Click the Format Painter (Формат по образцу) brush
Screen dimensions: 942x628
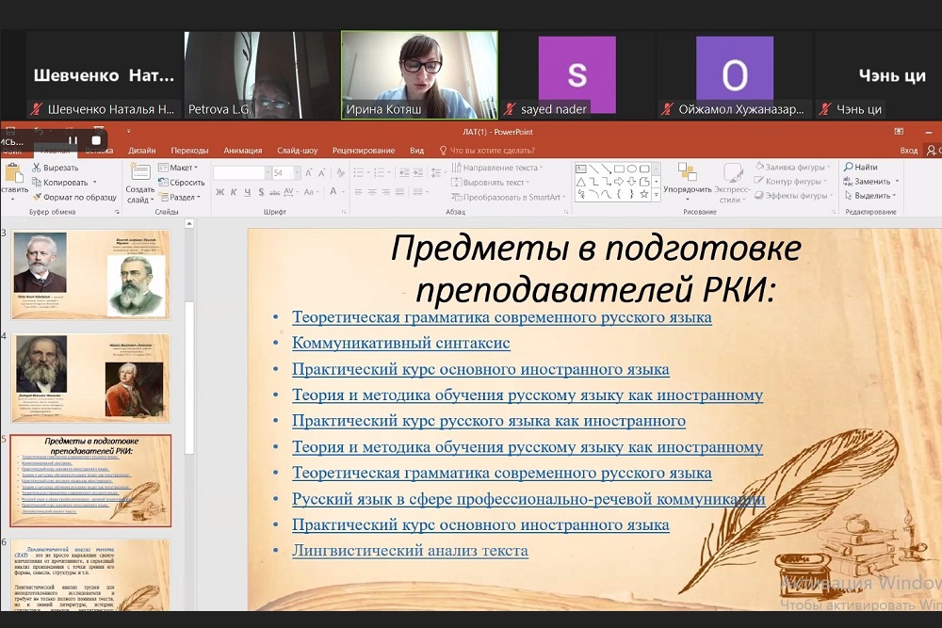click(37, 197)
